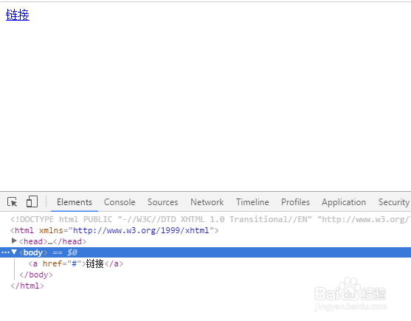
Task: Select the head element row
Action: point(52,241)
